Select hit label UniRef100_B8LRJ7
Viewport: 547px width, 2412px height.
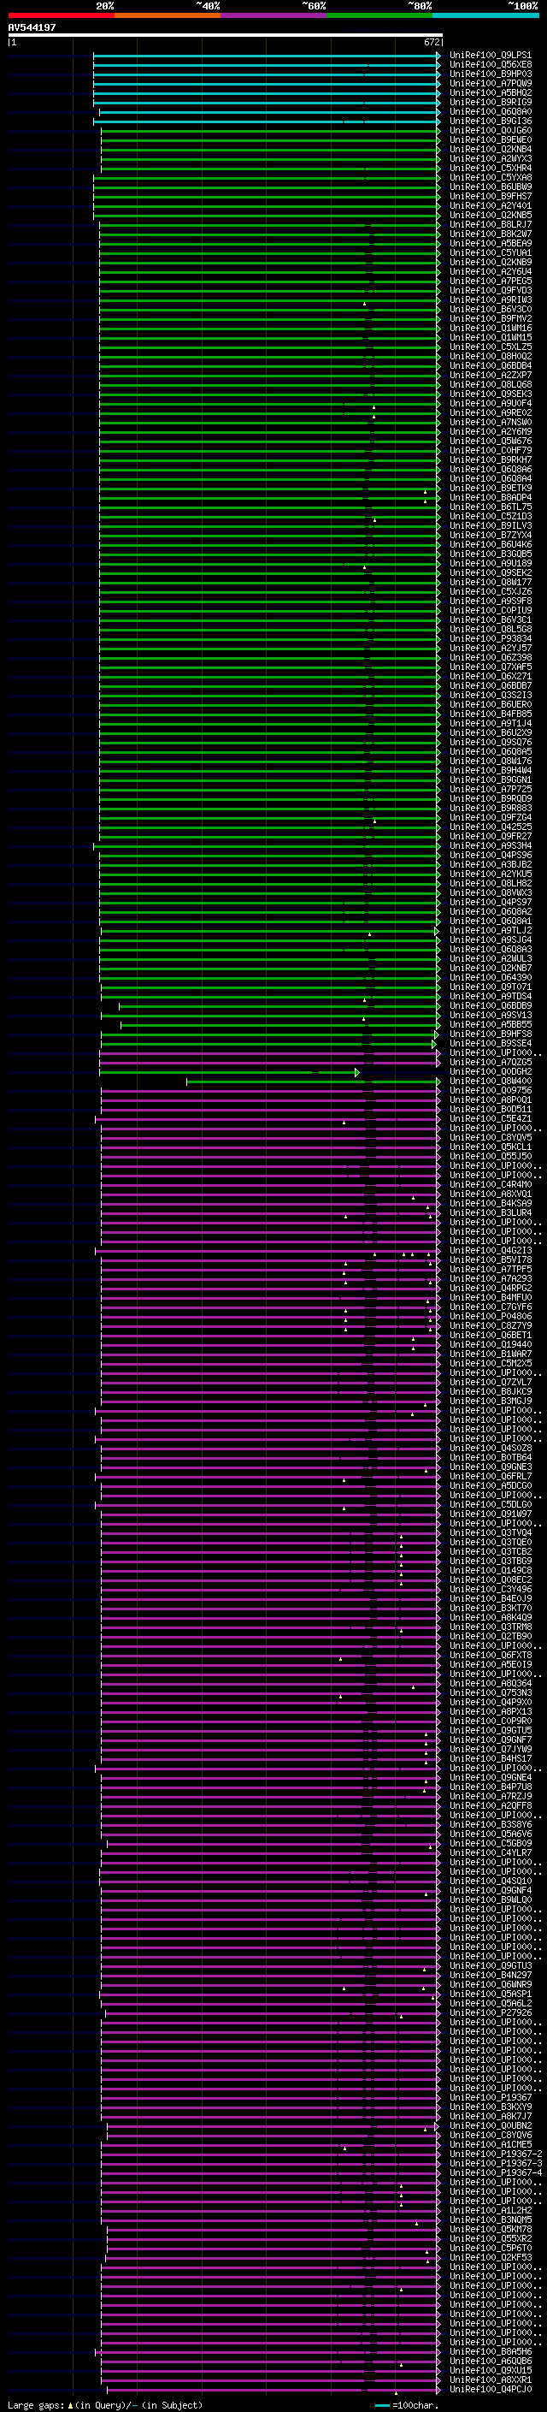point(490,225)
